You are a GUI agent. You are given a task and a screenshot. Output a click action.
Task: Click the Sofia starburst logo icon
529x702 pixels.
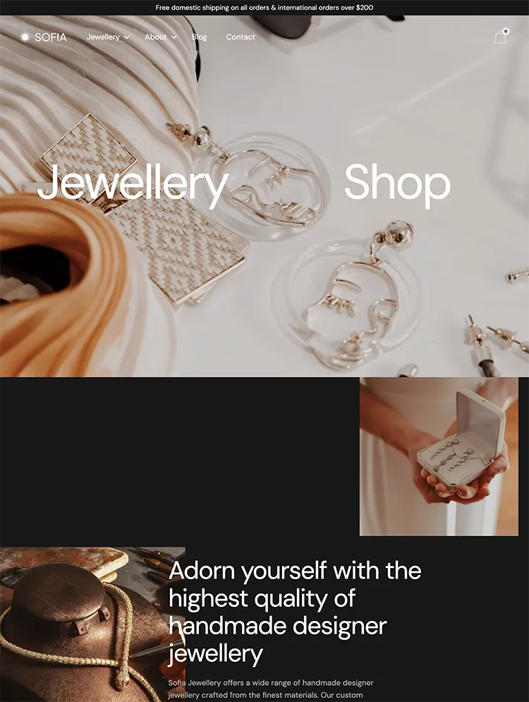(x=25, y=37)
